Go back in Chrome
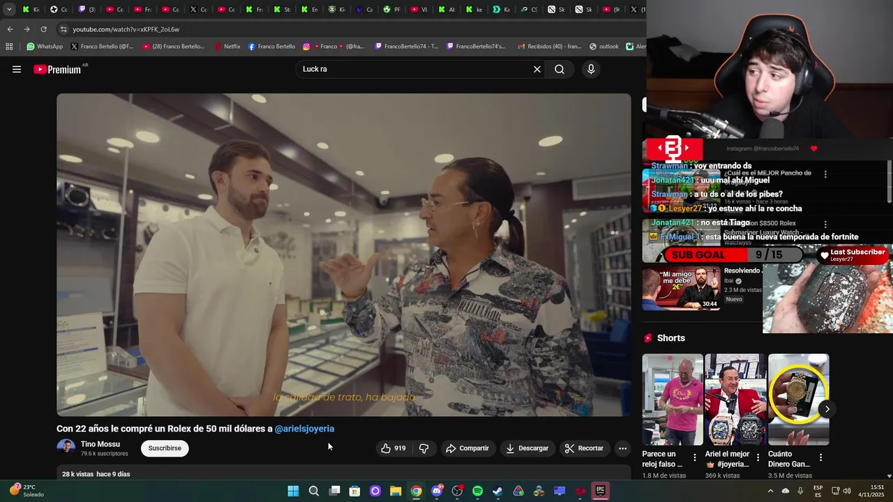893x502 pixels. 10,29
